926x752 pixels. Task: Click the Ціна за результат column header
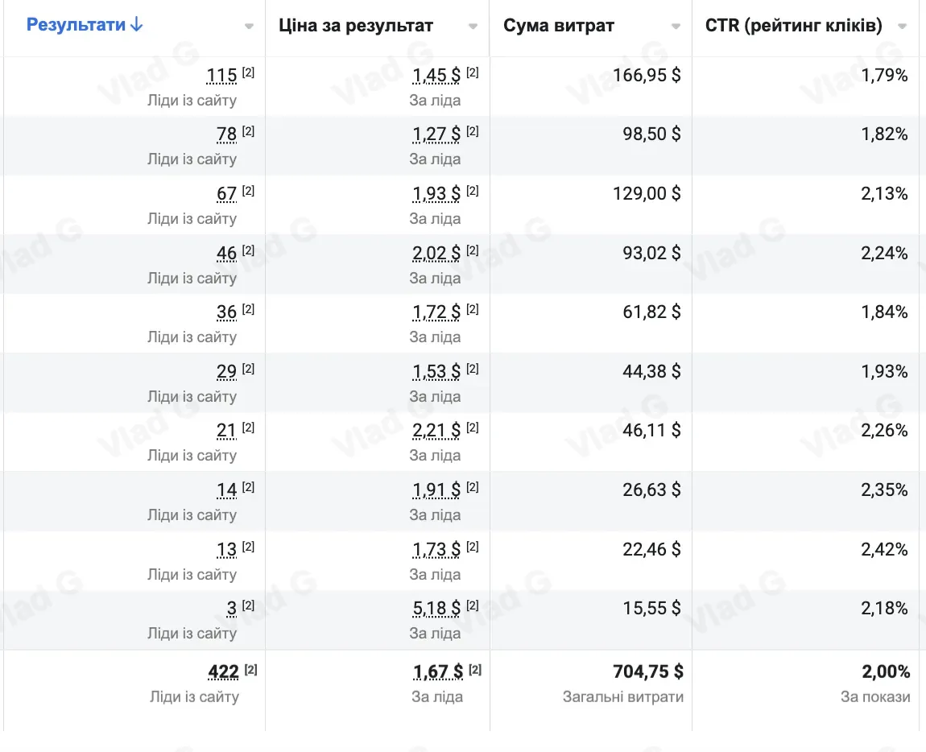coord(356,26)
